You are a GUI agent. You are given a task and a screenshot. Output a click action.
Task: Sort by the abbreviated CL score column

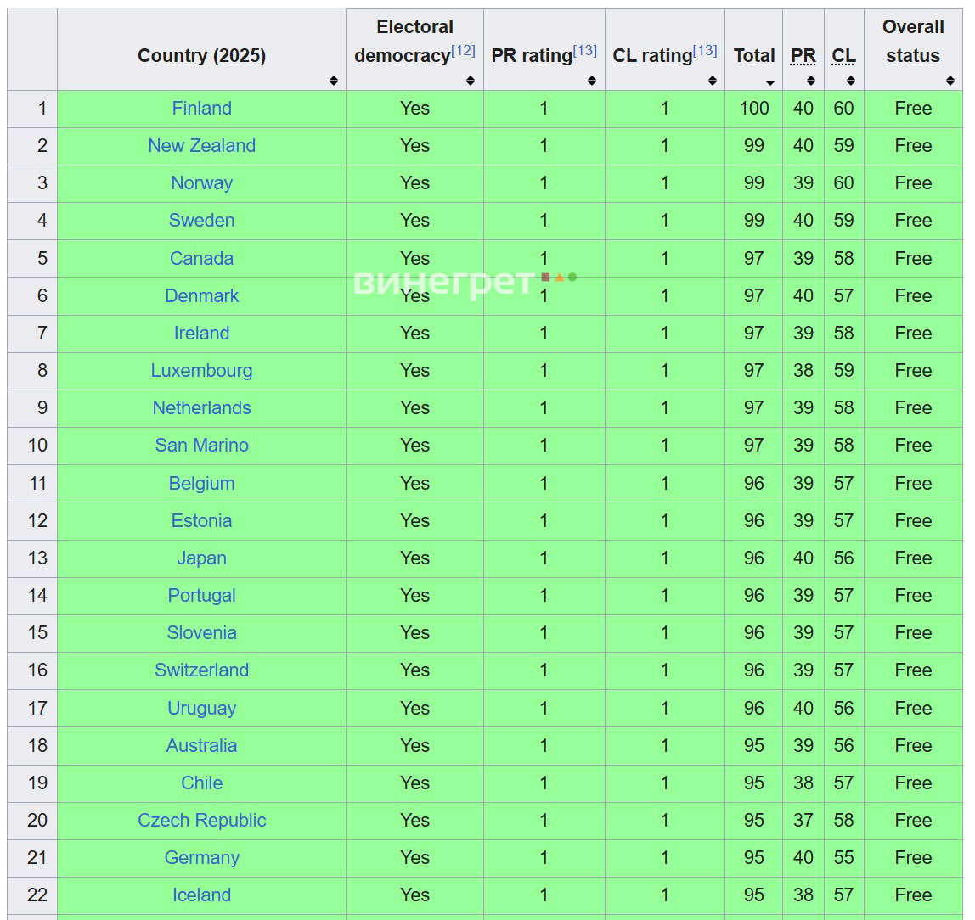coord(850,81)
